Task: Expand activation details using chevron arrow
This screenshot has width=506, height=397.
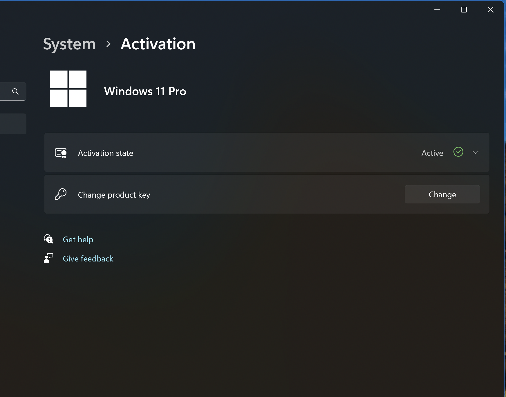Action: pyautogui.click(x=475, y=152)
